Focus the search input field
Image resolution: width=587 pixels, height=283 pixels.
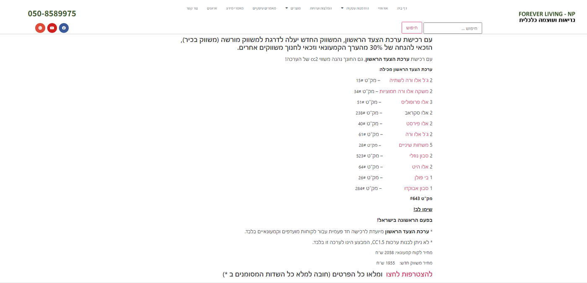tap(452, 28)
